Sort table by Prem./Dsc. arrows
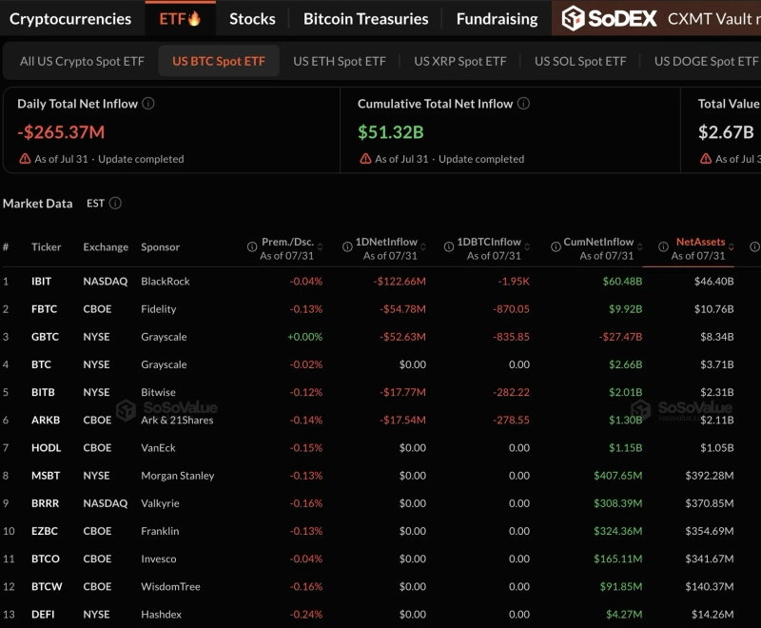 (320, 247)
